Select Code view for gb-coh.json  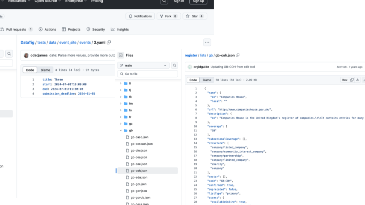pos(193,80)
